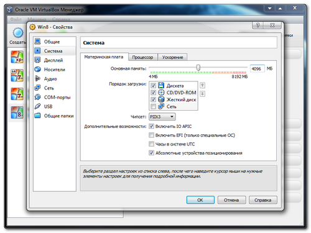Move boot device up with arrow
The width and height of the screenshot is (311, 233).
(203, 85)
